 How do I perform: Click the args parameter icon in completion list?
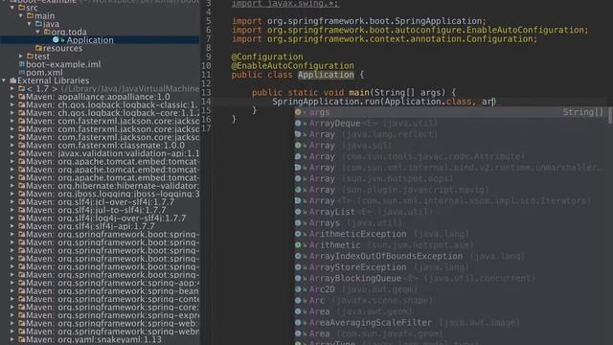[298, 112]
